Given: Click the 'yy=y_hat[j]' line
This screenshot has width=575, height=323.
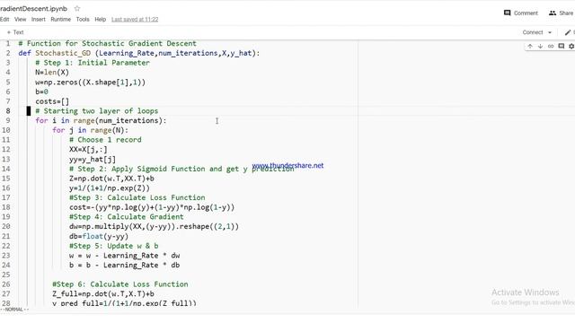Looking at the screenshot, I should [93, 160].
